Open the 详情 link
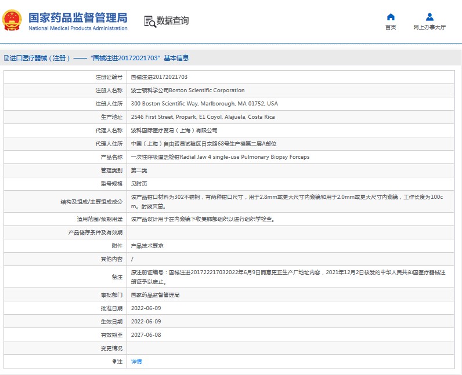 pos(136,362)
